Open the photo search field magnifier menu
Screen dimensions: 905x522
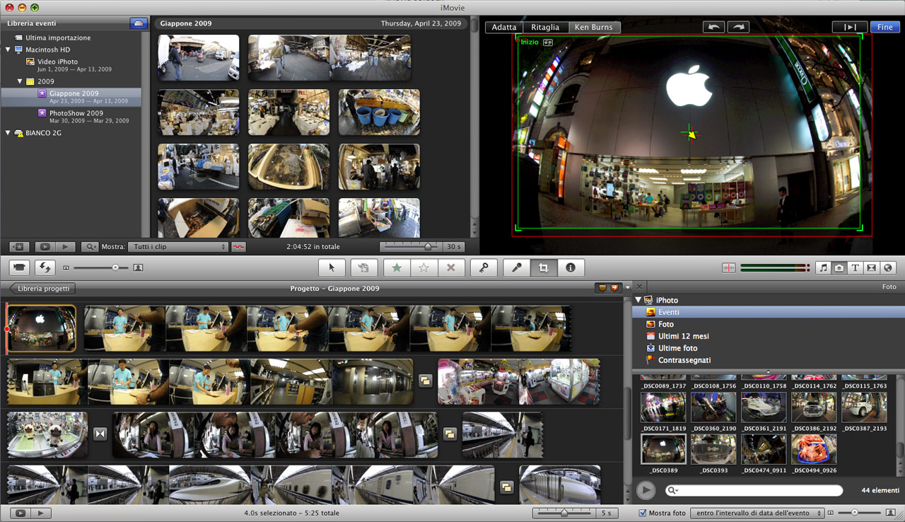click(672, 490)
